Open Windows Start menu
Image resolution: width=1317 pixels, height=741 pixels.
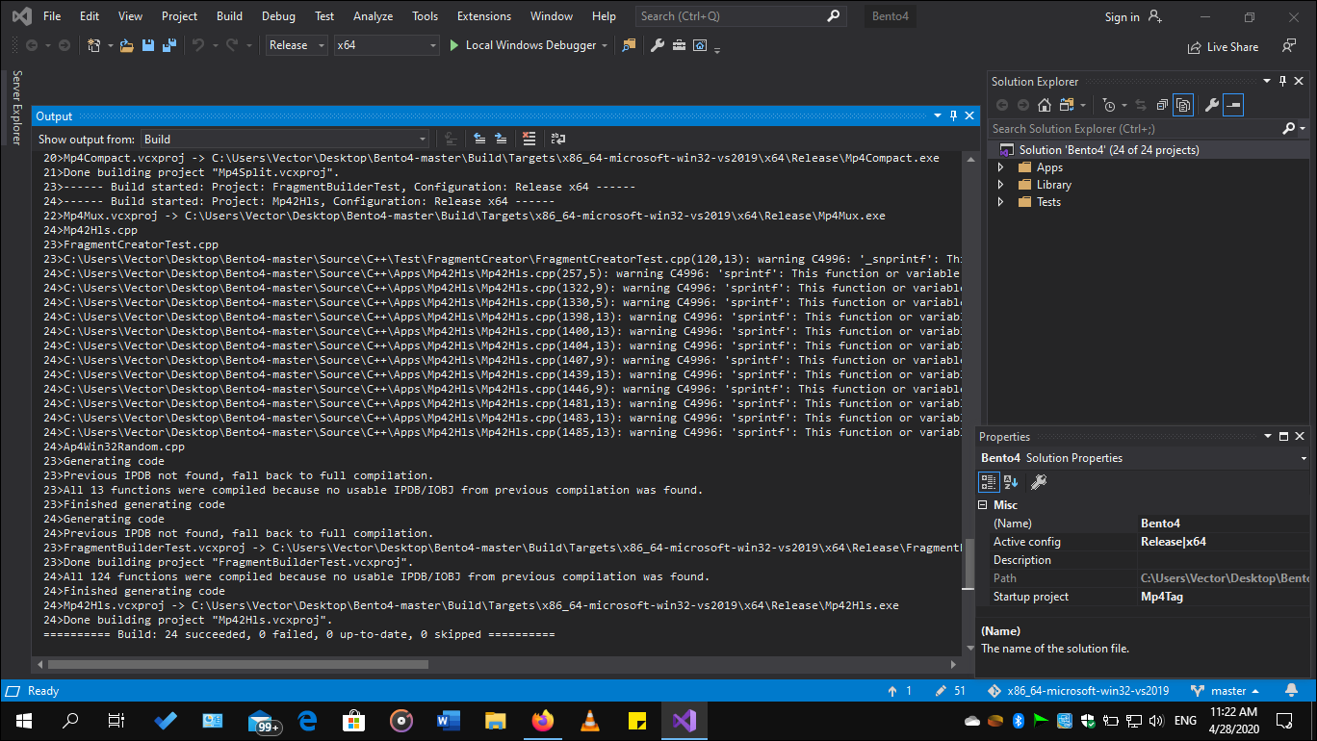pyautogui.click(x=22, y=720)
